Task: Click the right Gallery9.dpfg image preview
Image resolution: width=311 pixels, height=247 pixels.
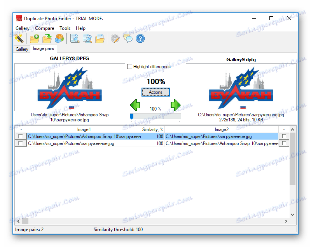Action: coord(241,87)
